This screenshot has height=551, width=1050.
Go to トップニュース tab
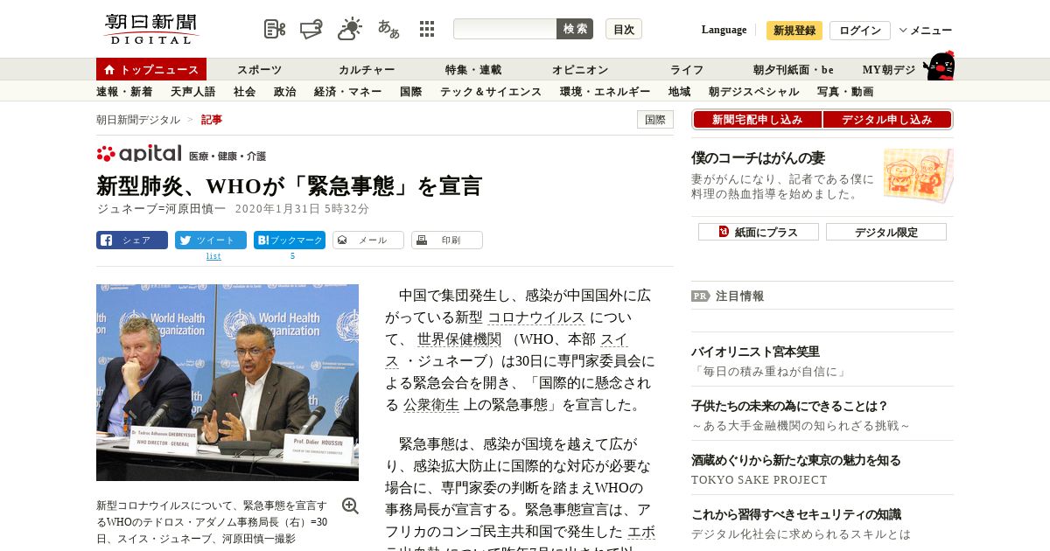151,69
